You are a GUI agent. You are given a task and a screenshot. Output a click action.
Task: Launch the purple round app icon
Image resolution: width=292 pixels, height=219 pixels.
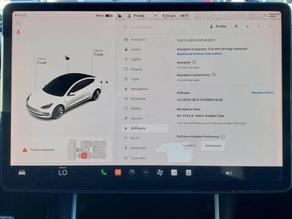click(x=132, y=172)
